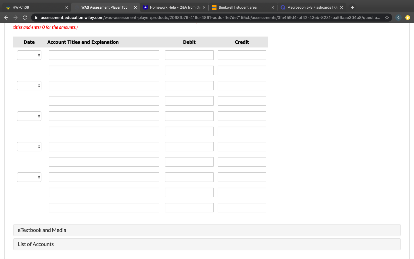Click the first Debit amount field
Image resolution: width=414 pixels, height=259 pixels.
click(x=189, y=55)
